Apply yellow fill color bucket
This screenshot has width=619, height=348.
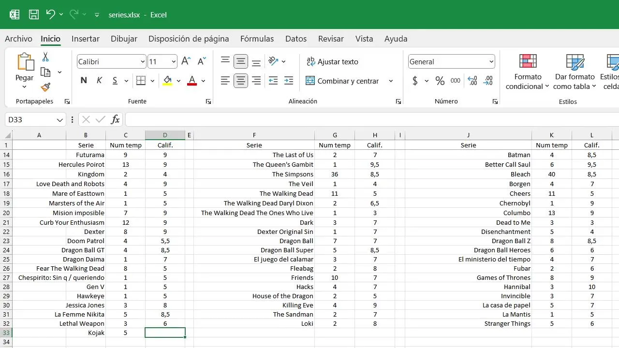(x=167, y=81)
